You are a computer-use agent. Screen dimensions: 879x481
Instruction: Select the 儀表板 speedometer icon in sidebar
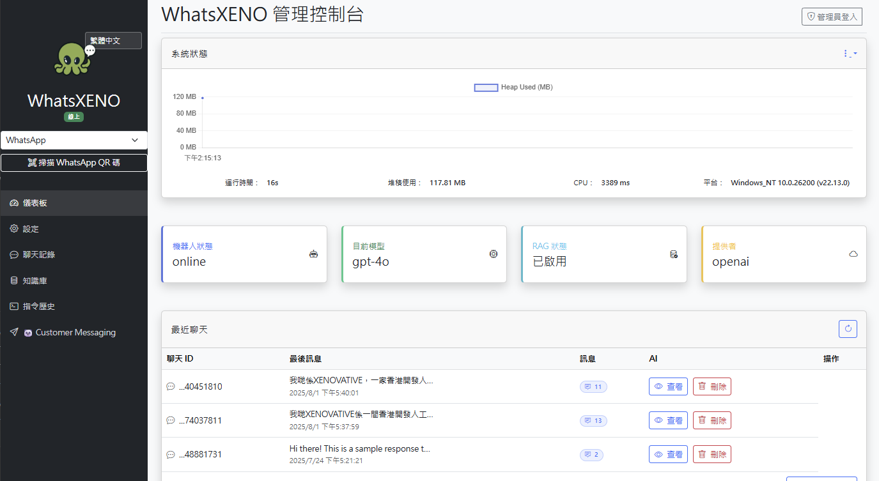(x=13, y=202)
